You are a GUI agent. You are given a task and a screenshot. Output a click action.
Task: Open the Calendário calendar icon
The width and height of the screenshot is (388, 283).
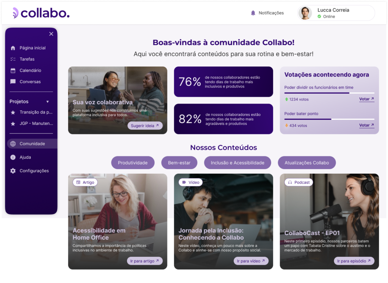coord(13,71)
